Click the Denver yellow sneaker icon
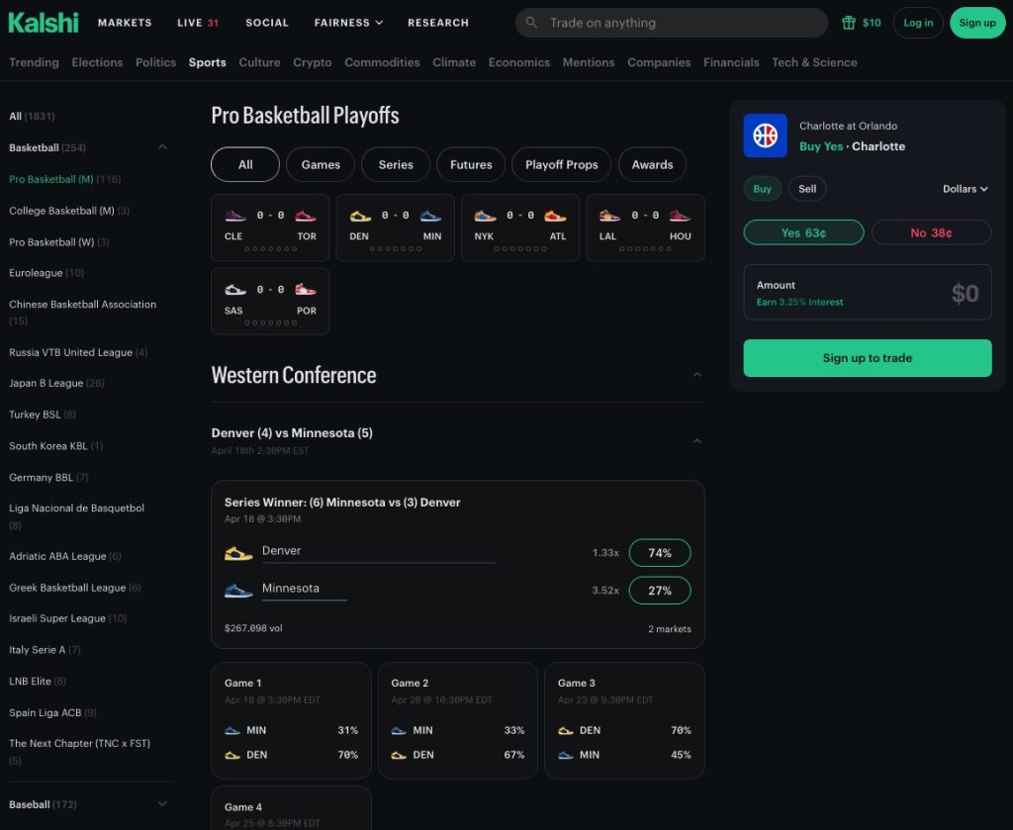The image size is (1013, 830). click(238, 553)
